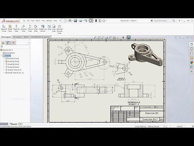The width and height of the screenshot is (194, 146).
Task: Select the Detail View tool
Action: click(x=36, y=28)
